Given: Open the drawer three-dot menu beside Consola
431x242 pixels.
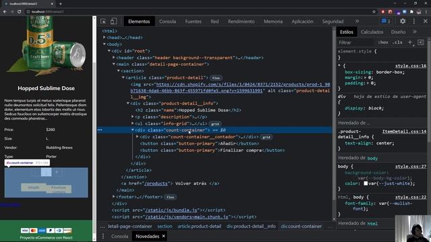Looking at the screenshot, I should (x=103, y=236).
